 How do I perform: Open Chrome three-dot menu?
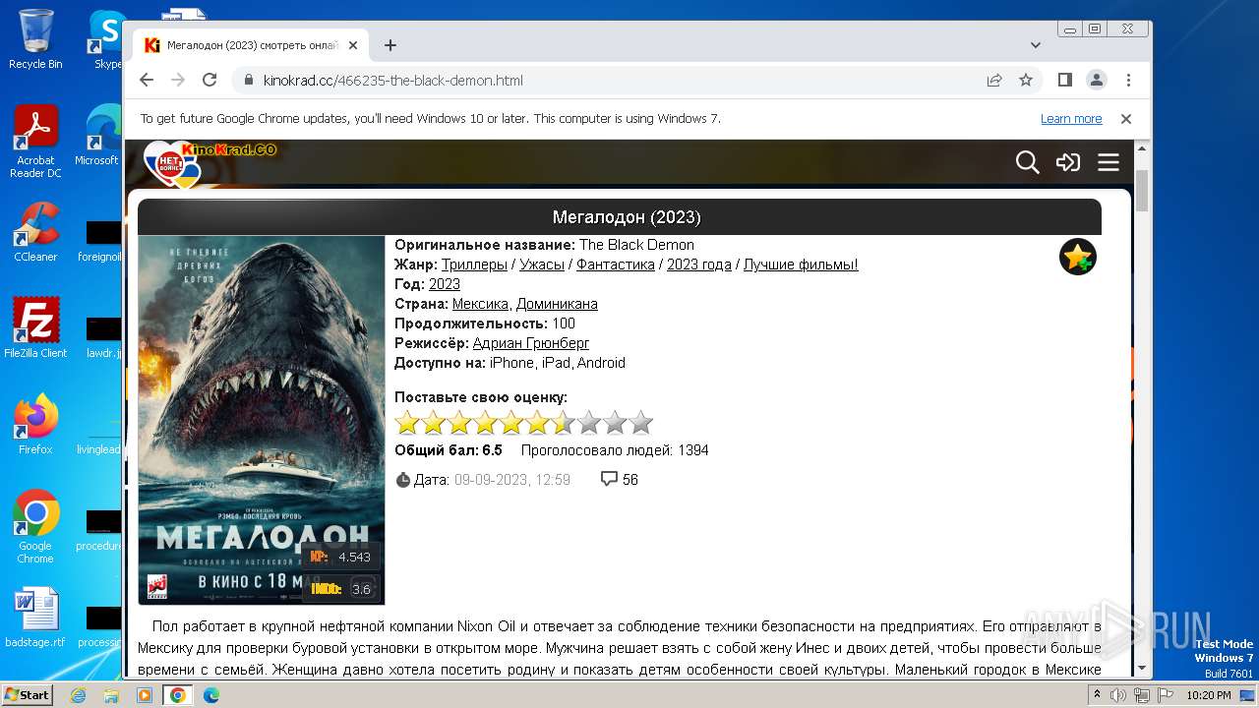click(1128, 80)
